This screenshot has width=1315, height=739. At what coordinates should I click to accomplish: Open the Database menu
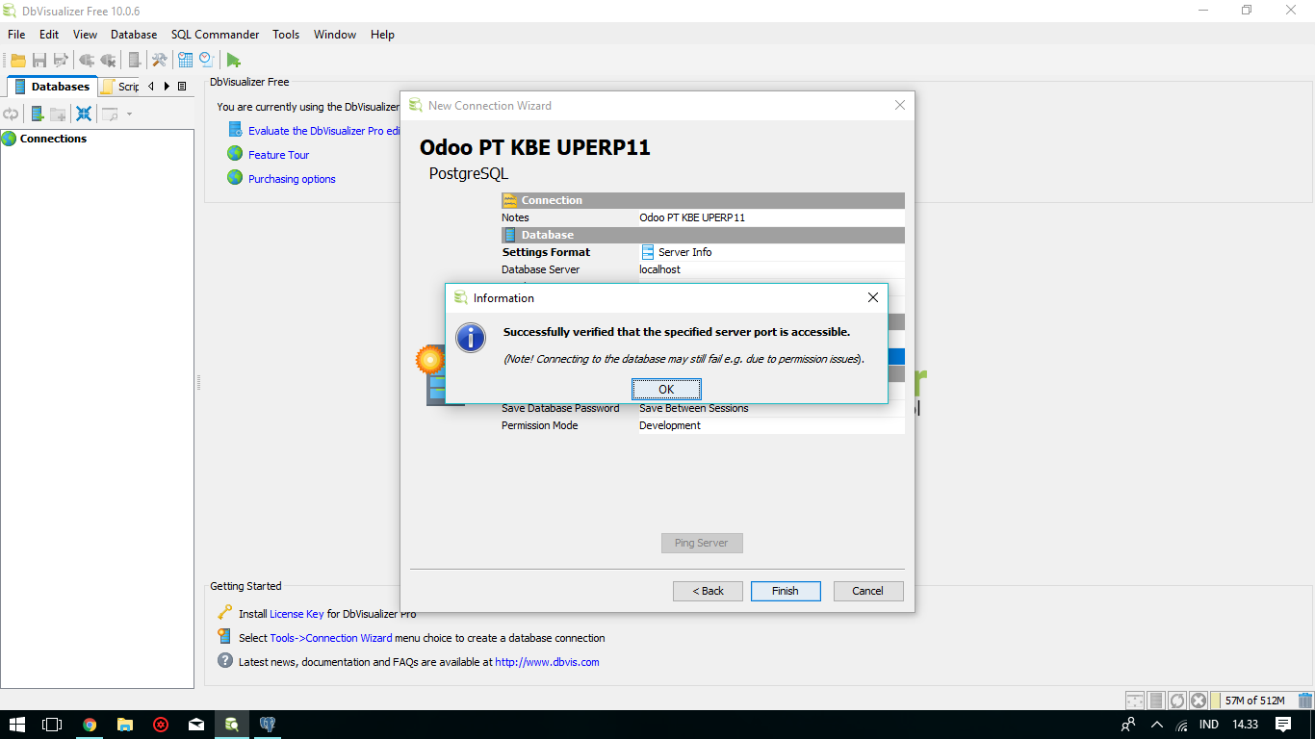click(134, 34)
